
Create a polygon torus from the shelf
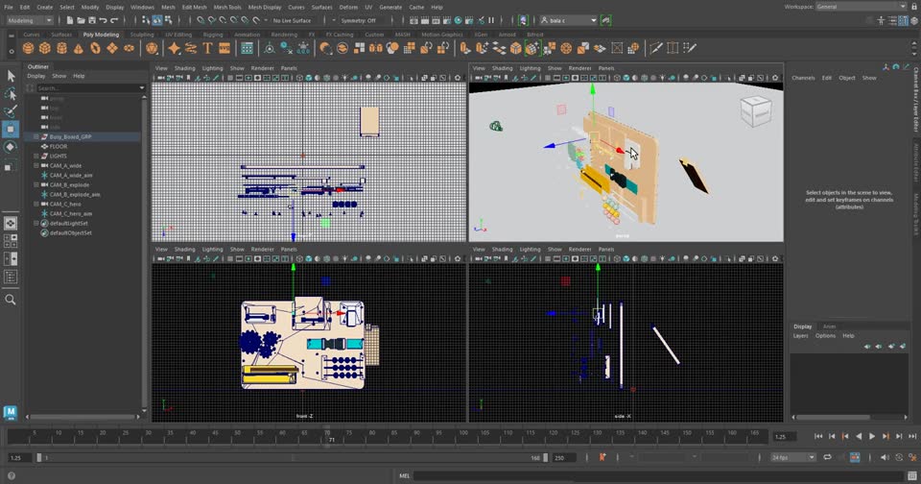[x=95, y=48]
